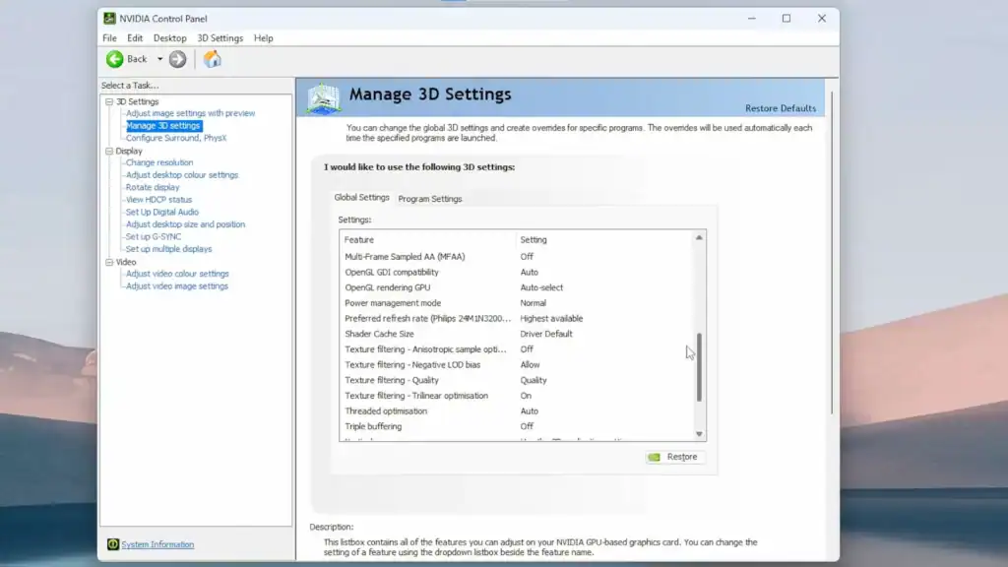Image resolution: width=1008 pixels, height=567 pixels.
Task: Click the Setting column header
Action: click(604, 240)
